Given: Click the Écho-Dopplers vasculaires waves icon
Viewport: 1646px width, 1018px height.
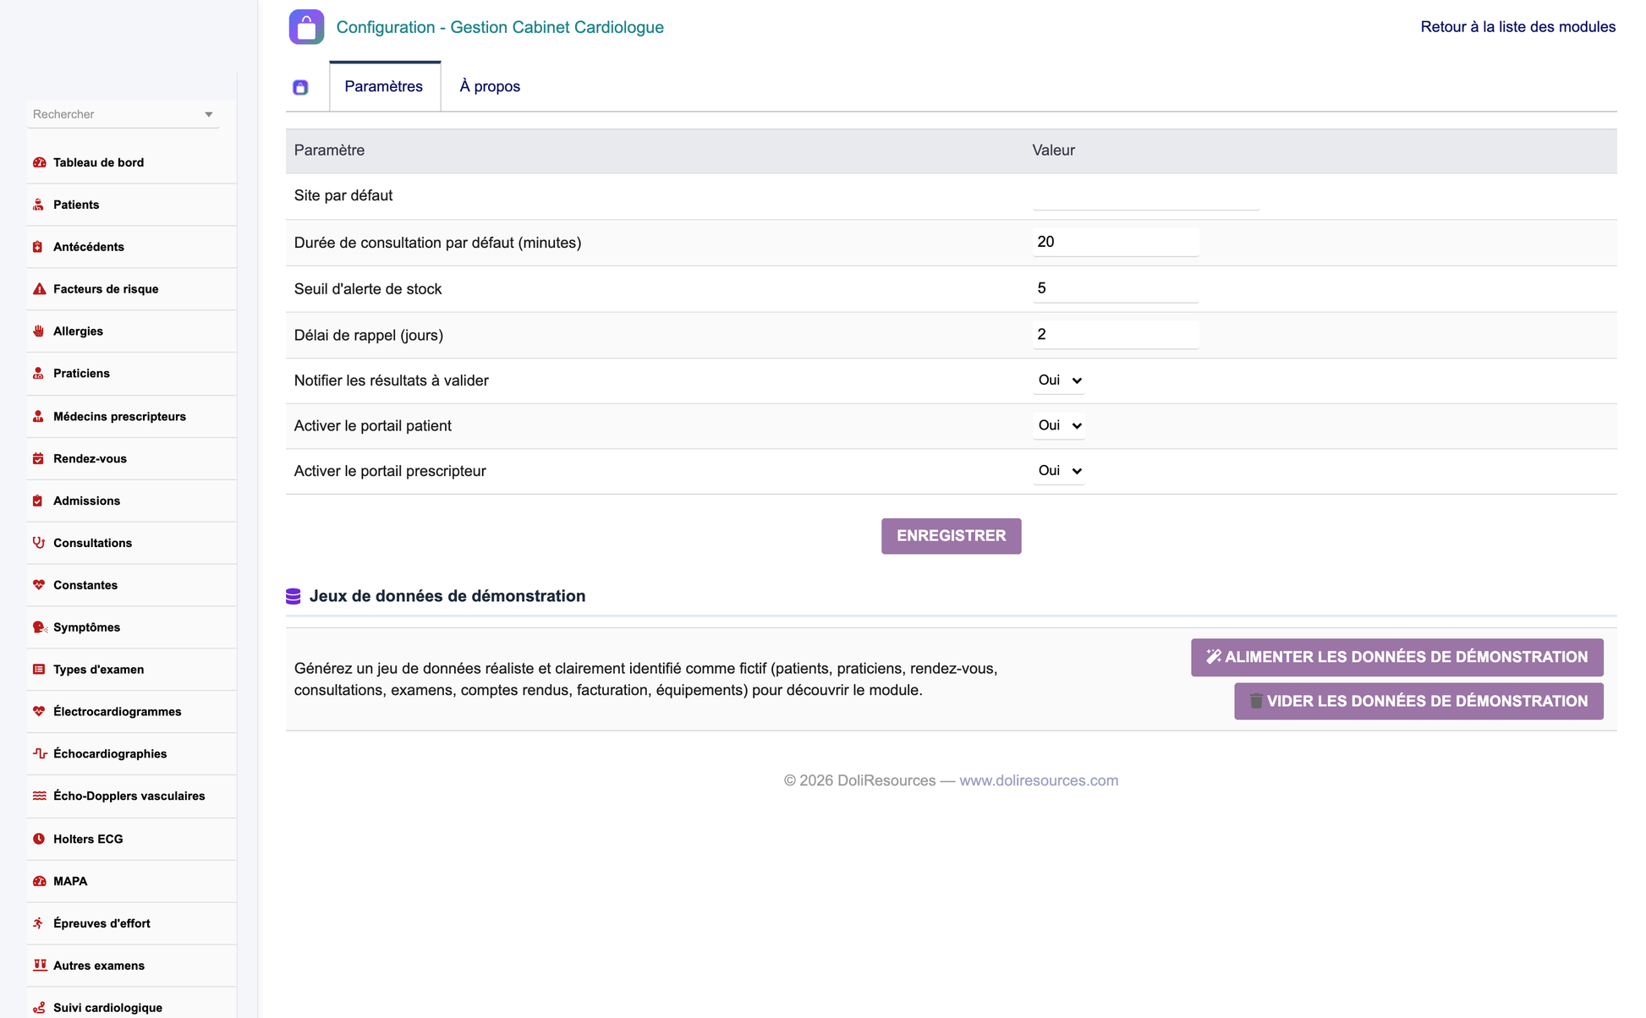Looking at the screenshot, I should click(39, 796).
